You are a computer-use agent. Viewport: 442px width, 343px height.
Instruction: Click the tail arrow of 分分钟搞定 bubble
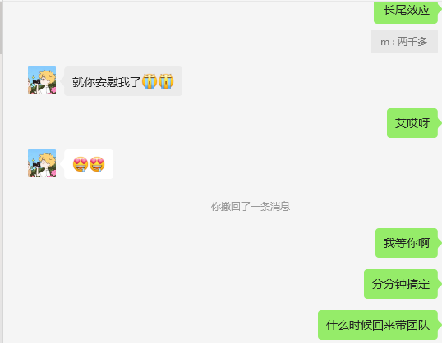pos(440,284)
